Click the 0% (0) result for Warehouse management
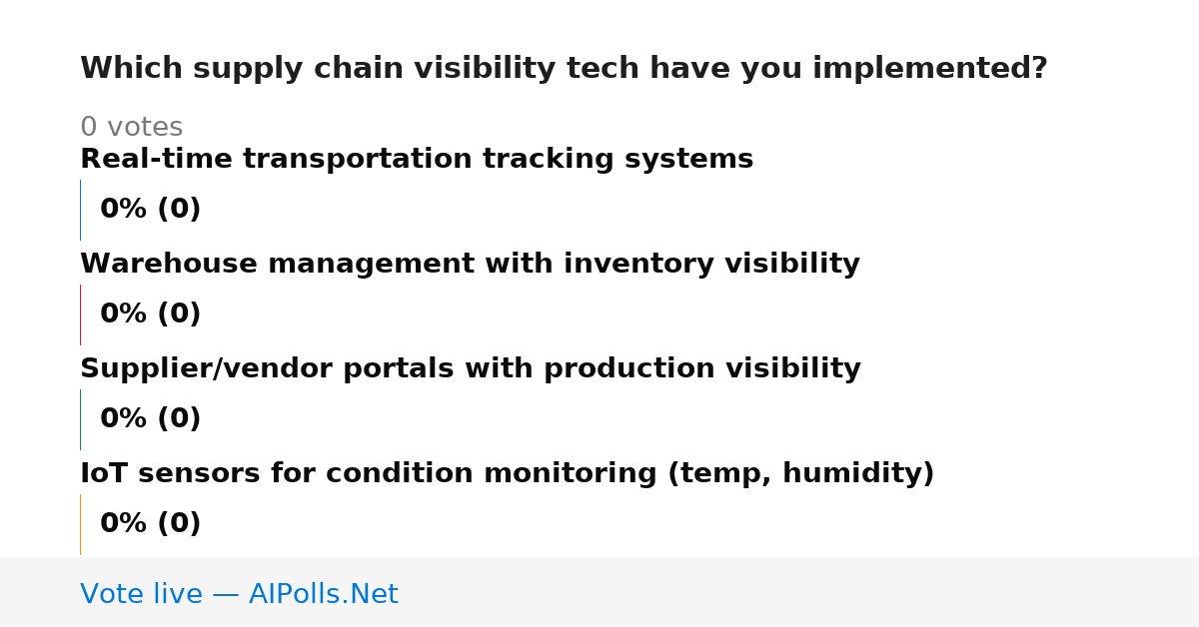Screen dimensions: 1199x627 [x=150, y=314]
